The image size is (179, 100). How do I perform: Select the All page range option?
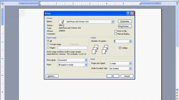click(x=48, y=41)
